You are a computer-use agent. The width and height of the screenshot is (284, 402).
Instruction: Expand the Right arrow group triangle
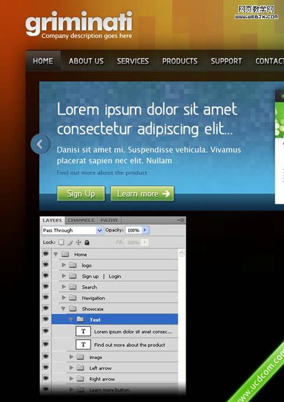(x=72, y=378)
